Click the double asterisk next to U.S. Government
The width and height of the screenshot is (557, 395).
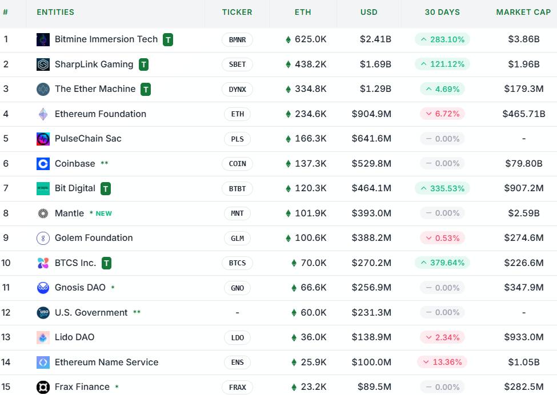coord(137,312)
